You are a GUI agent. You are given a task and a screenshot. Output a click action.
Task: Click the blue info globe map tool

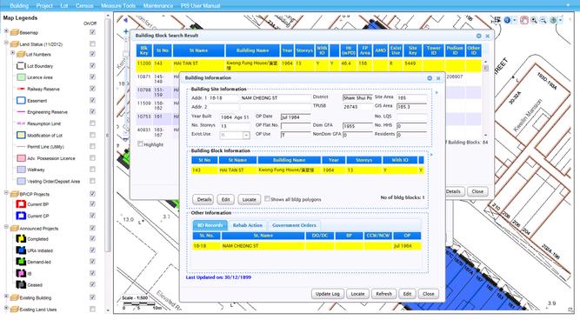508,20
